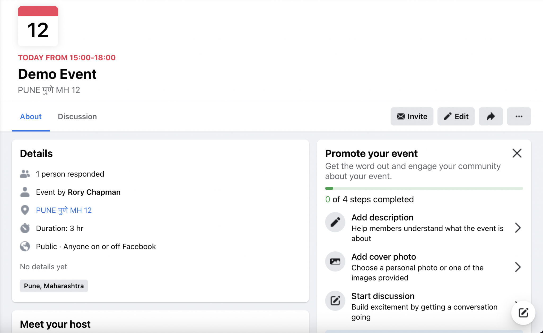Click the three-dot more options icon
The height and width of the screenshot is (333, 543).
[519, 116]
